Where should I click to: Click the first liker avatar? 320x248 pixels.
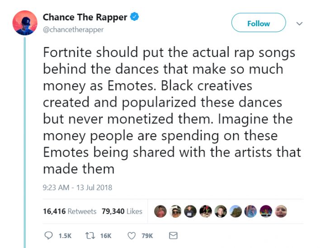160,211
